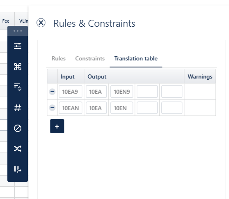Select the hash symbol icon in sidebar
This screenshot has height=199, width=229.
(18, 108)
